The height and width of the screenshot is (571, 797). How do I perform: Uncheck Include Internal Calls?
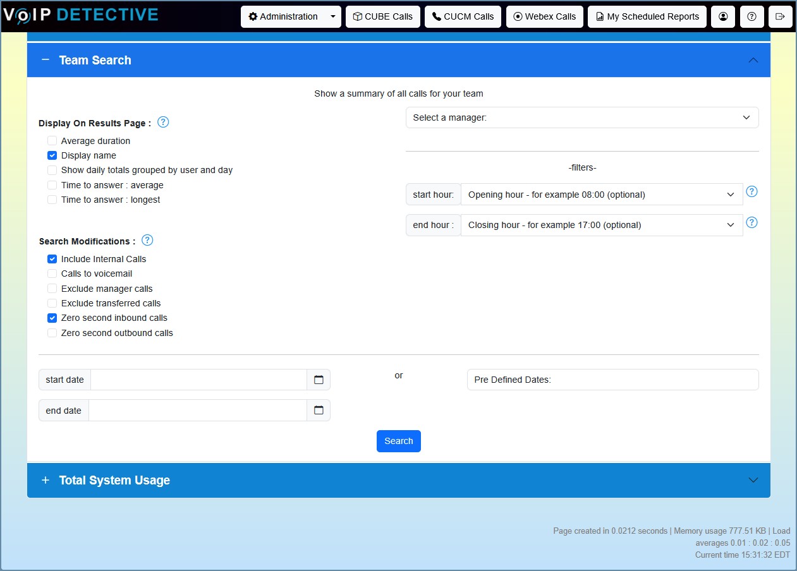(x=52, y=259)
